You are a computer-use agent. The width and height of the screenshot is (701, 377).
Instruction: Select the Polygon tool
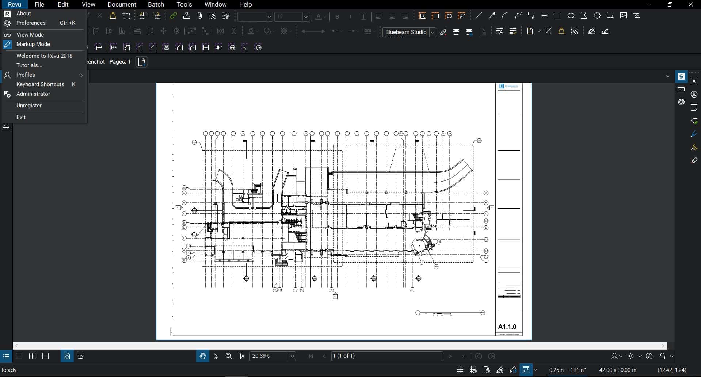click(x=584, y=15)
